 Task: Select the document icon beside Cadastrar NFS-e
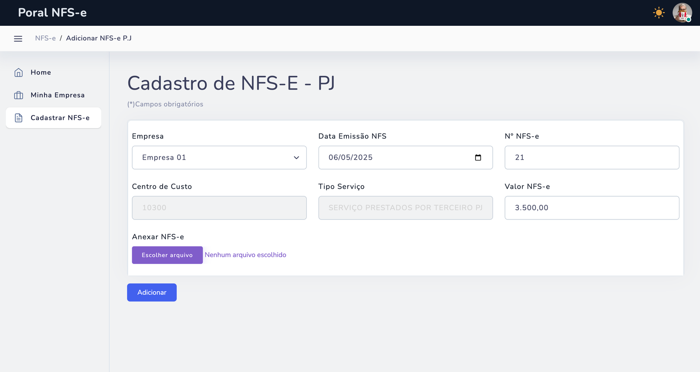pos(18,118)
